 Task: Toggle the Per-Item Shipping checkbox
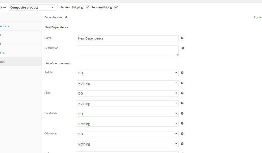87,7
